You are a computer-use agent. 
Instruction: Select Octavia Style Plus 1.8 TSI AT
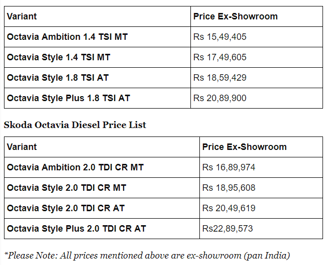click(x=68, y=98)
